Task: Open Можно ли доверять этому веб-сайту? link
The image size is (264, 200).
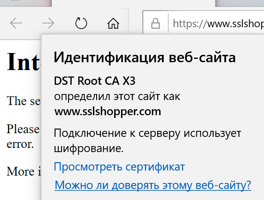Action: click(153, 185)
